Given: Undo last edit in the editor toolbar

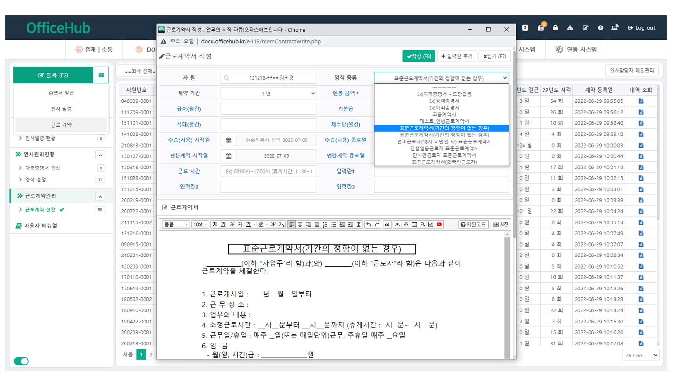Looking at the screenshot, I should pos(369,224).
